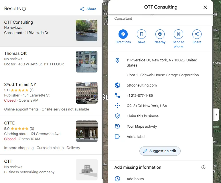Collapse side panel with the arrow tab
This screenshot has height=183, width=221.
pos(216,114)
